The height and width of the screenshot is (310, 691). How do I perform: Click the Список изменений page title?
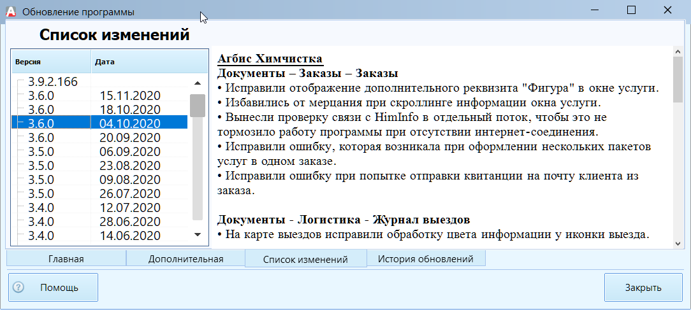(115, 34)
